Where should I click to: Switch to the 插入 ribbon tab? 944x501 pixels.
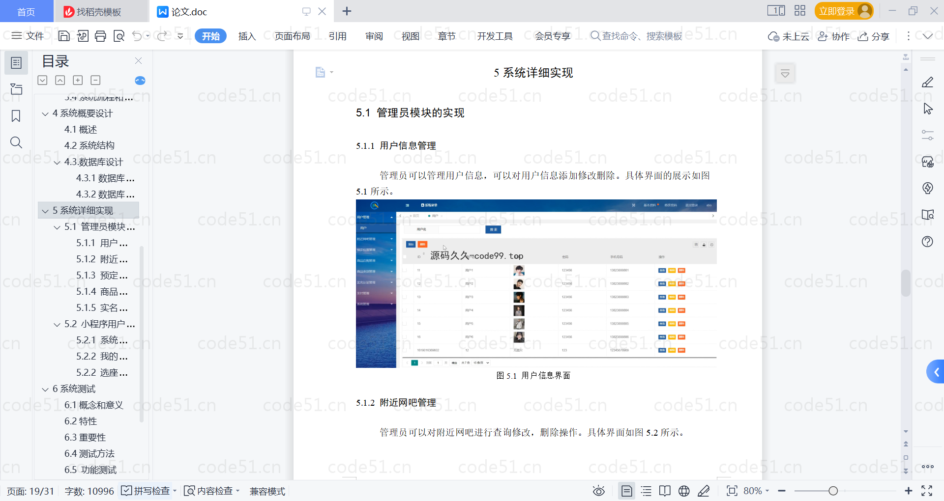tap(247, 36)
